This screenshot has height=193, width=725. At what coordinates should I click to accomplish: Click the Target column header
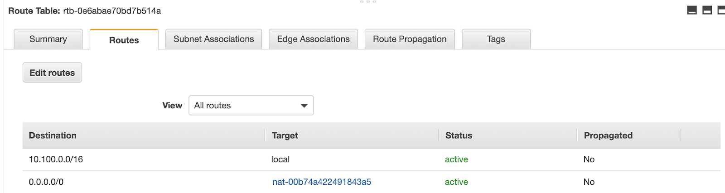[x=285, y=135]
